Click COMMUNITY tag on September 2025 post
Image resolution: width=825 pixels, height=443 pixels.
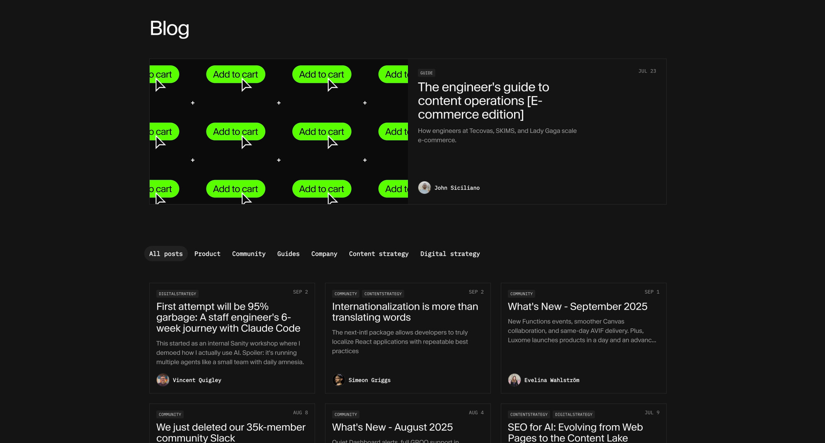pyautogui.click(x=522, y=294)
